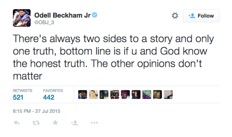Screen dimensions: 232x137
Task: Open the gear settings menu
Action: (175, 16)
